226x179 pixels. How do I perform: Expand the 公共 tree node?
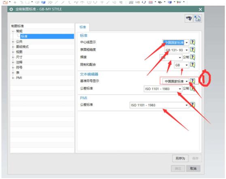pyautogui.click(x=13, y=42)
